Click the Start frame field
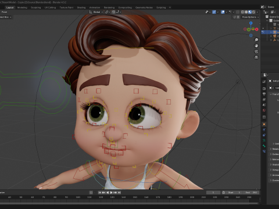Image resolution: width=279 pixels, height=209 pixels. [x=234, y=193]
